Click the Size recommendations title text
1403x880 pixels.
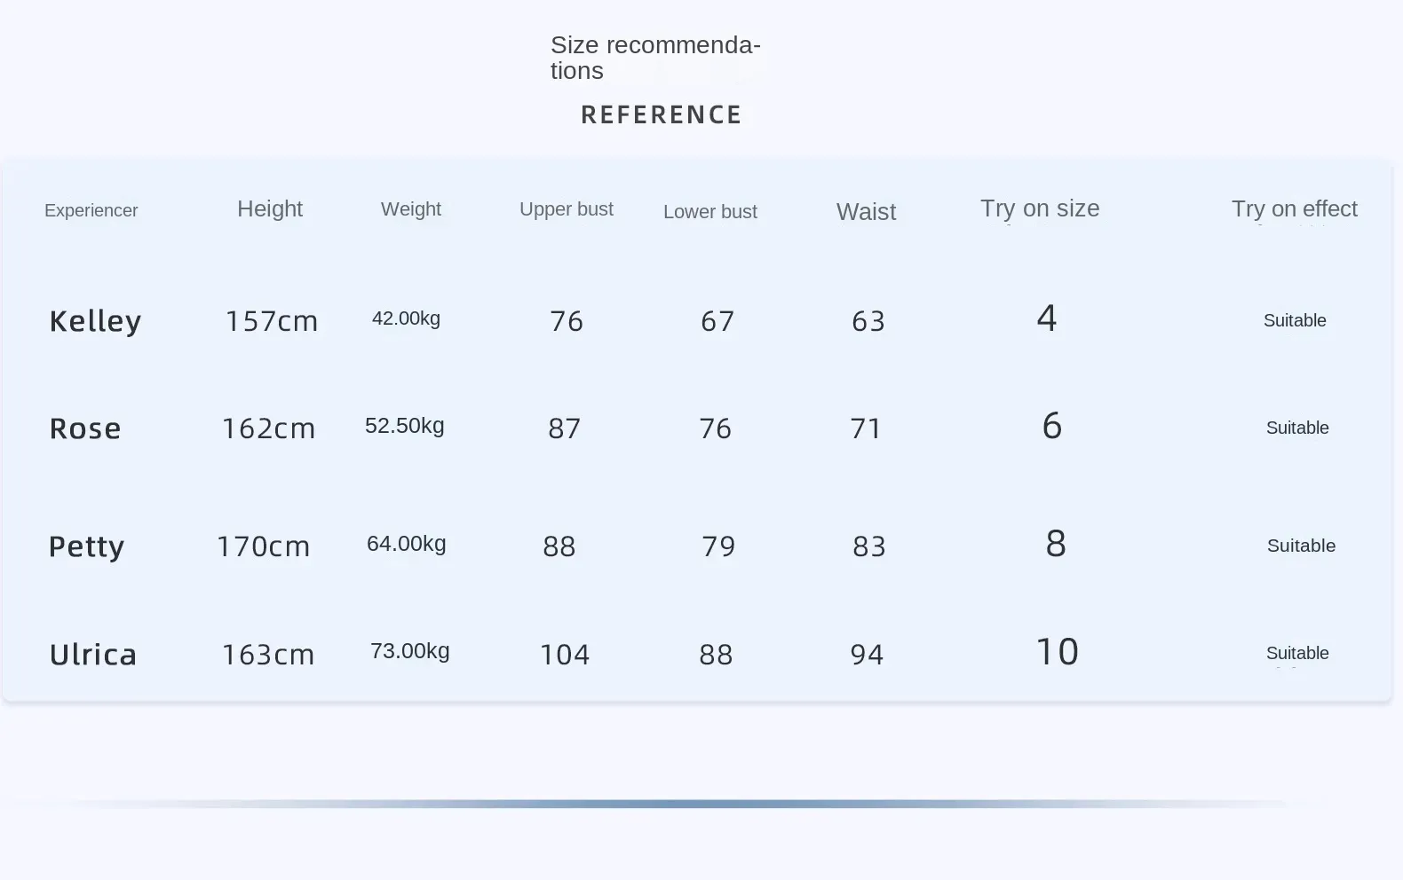[x=655, y=58]
